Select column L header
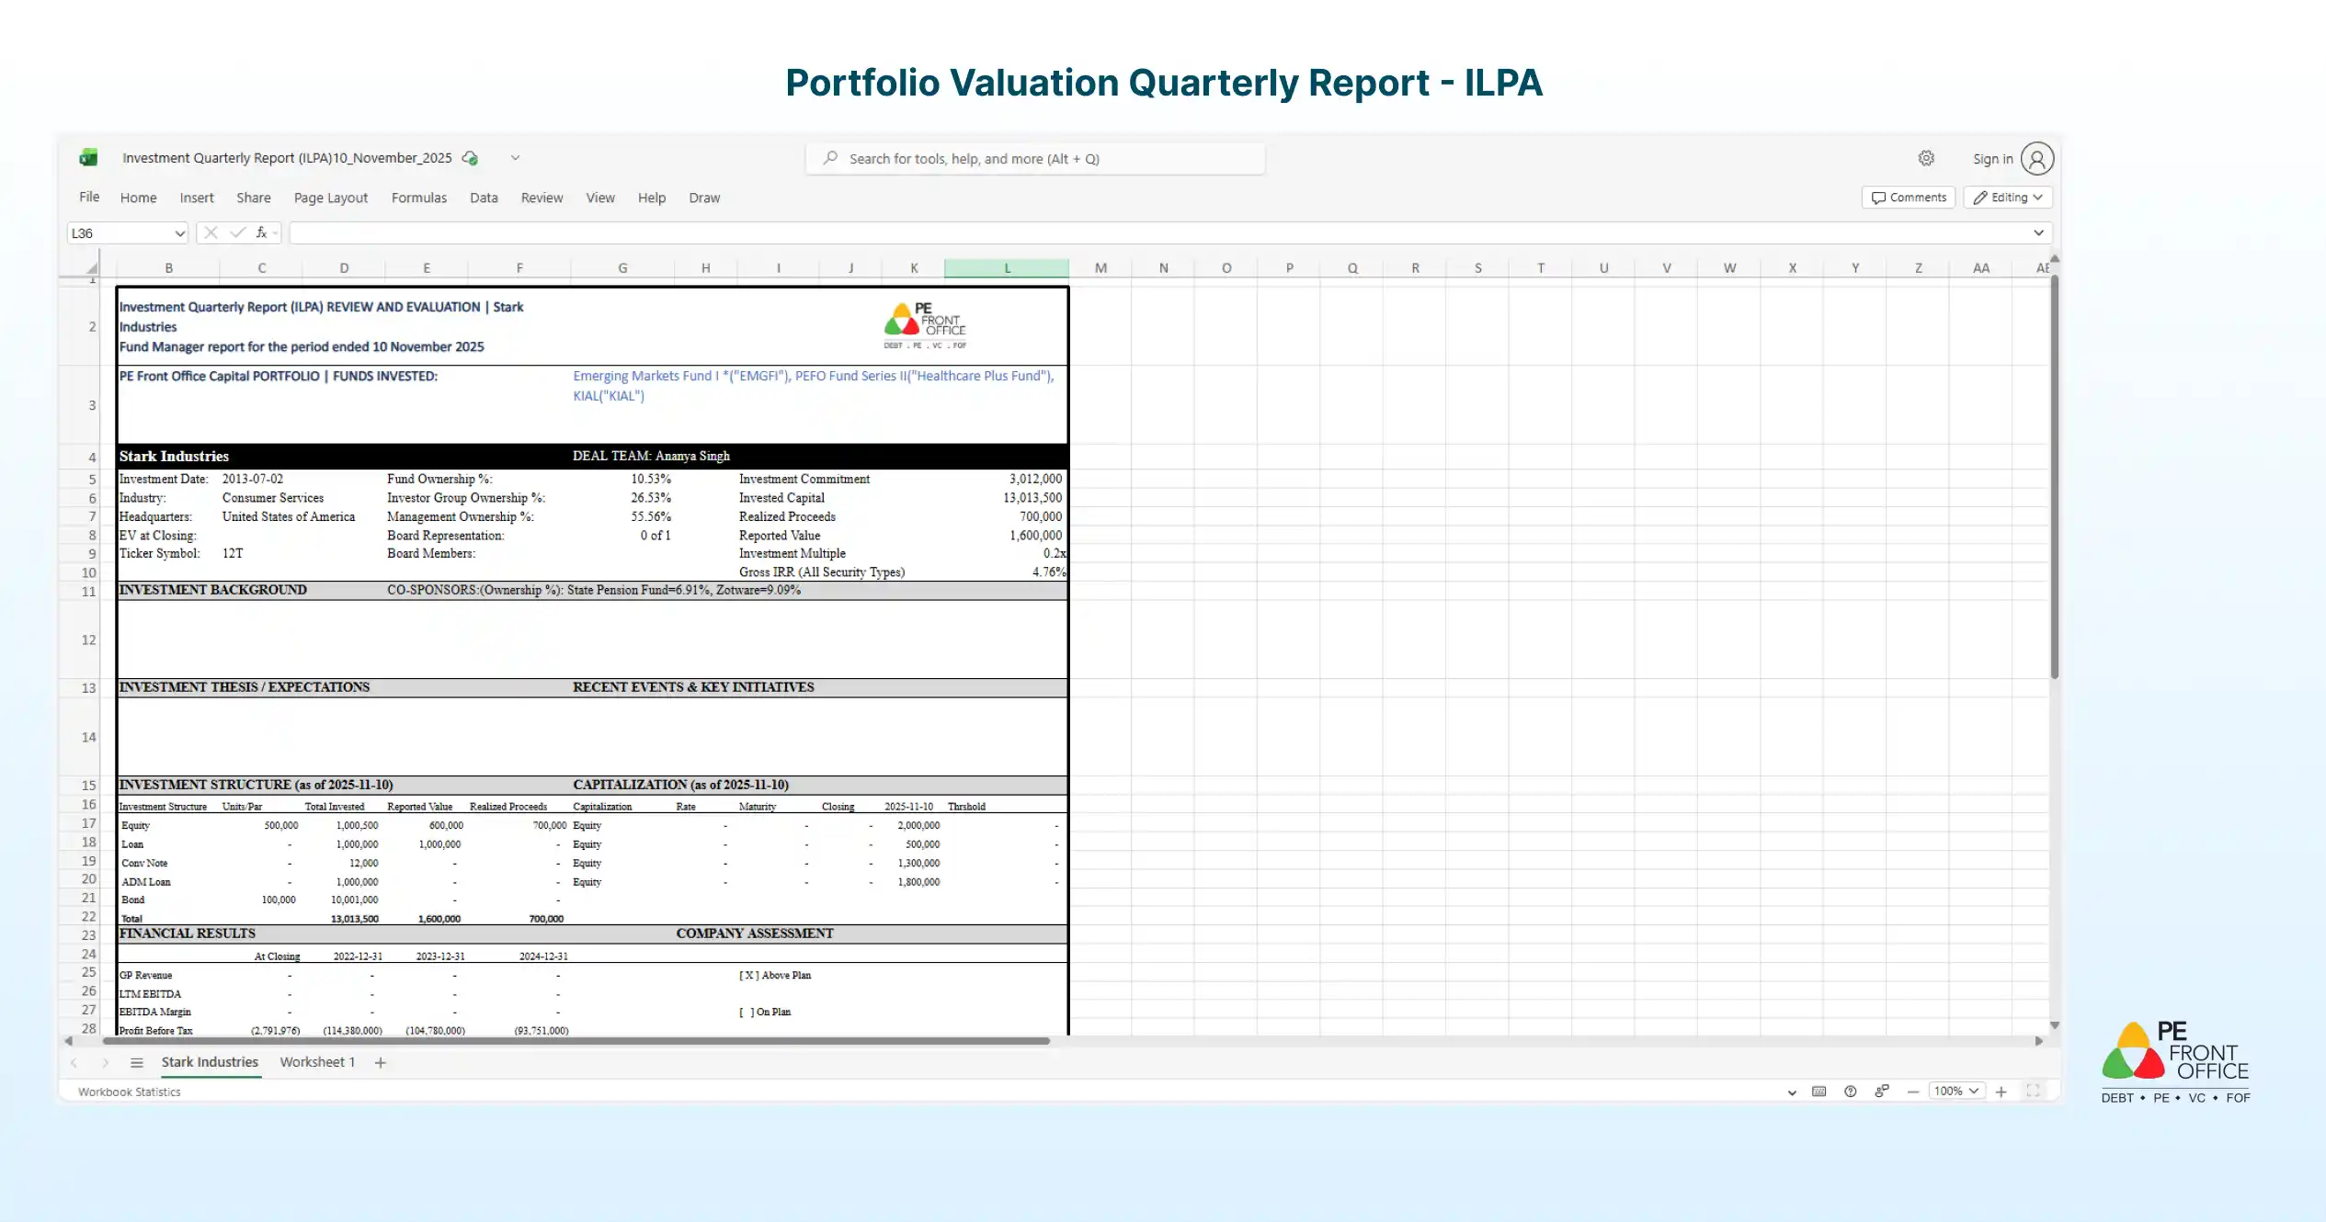Viewport: 2326px width, 1222px height. 1007,268
